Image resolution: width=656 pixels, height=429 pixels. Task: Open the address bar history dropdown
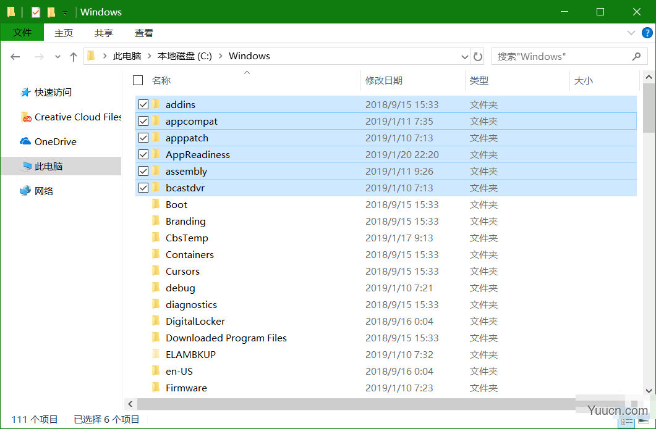pos(464,57)
